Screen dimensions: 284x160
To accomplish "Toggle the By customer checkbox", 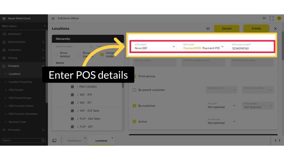I will pyautogui.click(x=134, y=105).
